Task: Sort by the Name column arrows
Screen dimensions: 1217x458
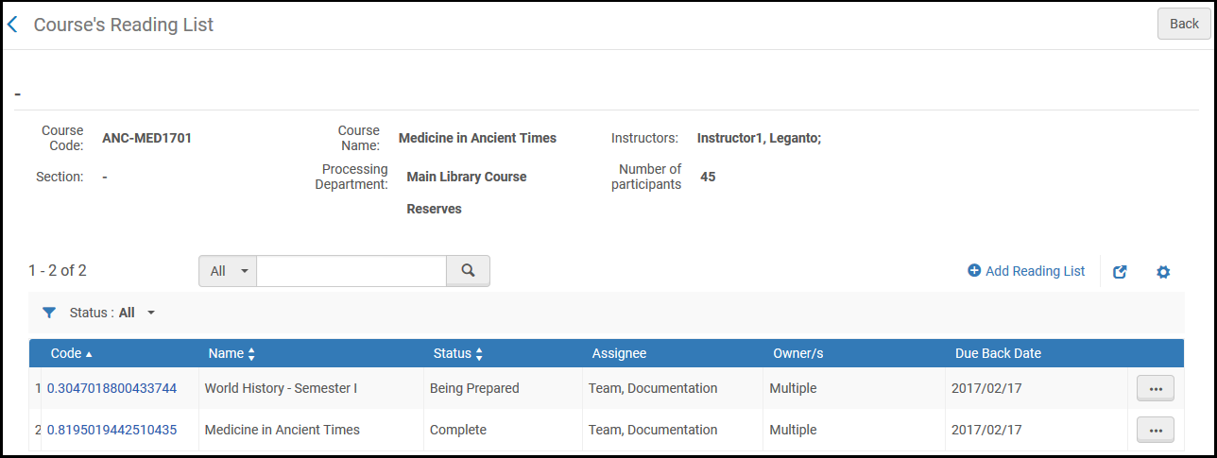Action: pyautogui.click(x=251, y=354)
